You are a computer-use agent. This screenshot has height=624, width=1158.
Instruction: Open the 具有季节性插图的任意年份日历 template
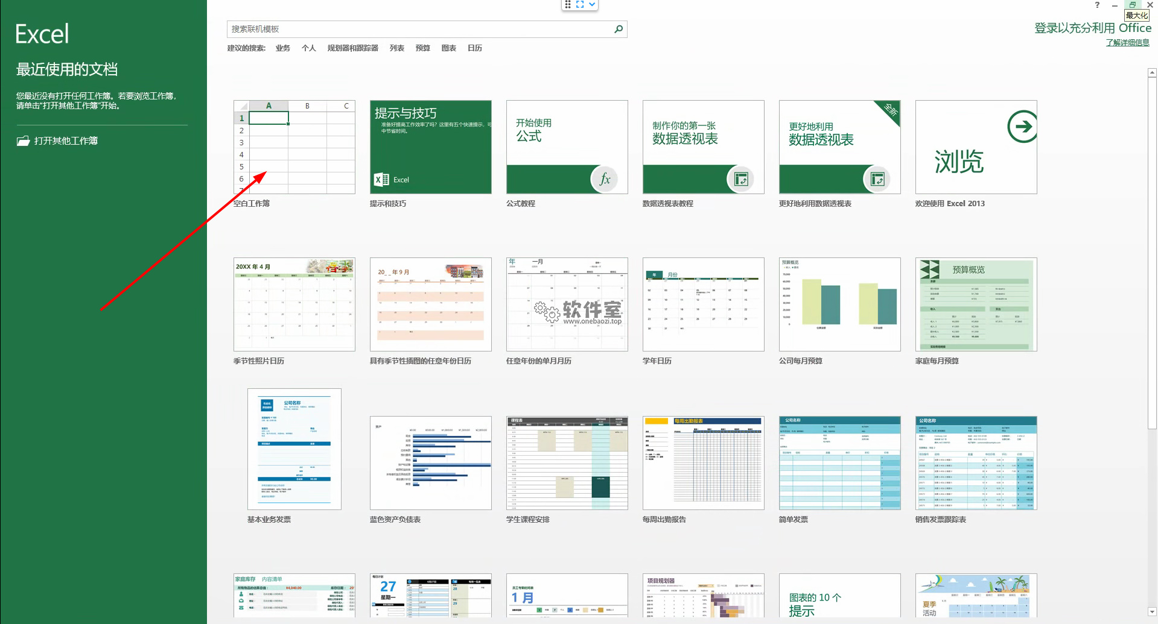(x=431, y=304)
